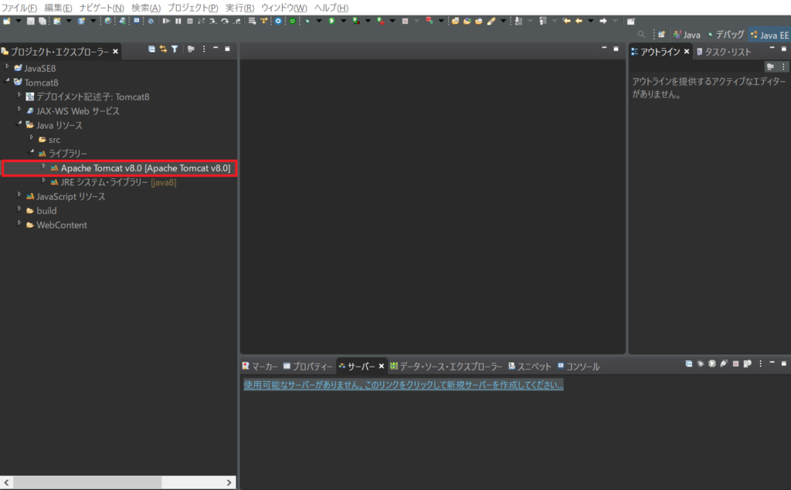
Task: Toggle Link with Editor in Project Explorer
Action: click(163, 49)
